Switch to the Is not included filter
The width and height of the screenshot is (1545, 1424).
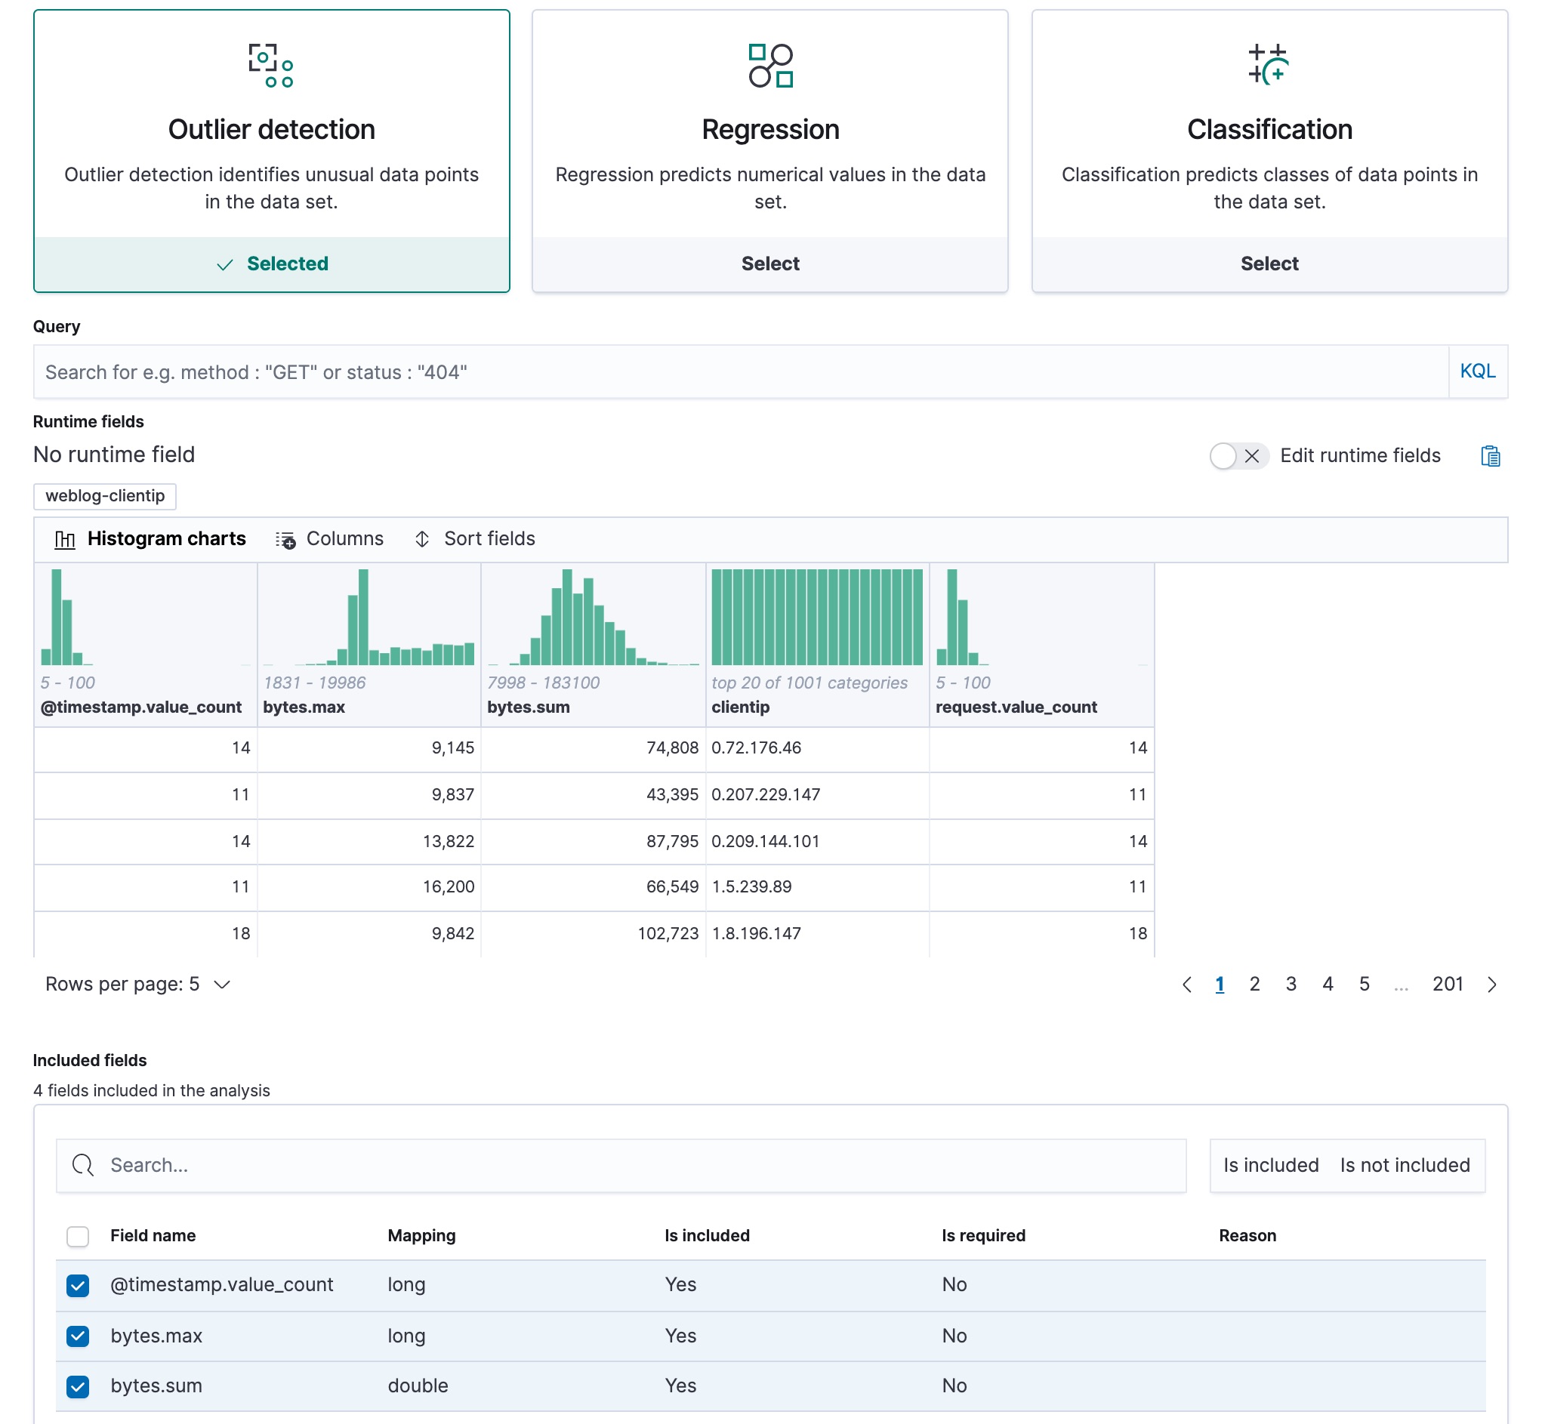coord(1404,1165)
